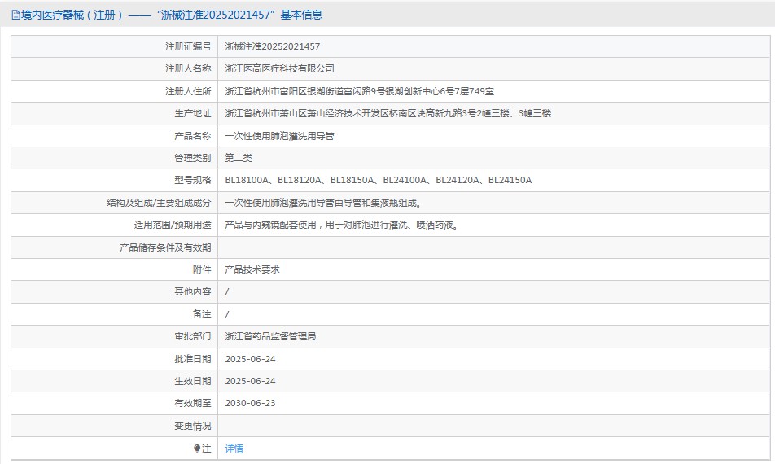The height and width of the screenshot is (464, 775).
Task: Click the document icon beside the page title
Action: tap(15, 15)
